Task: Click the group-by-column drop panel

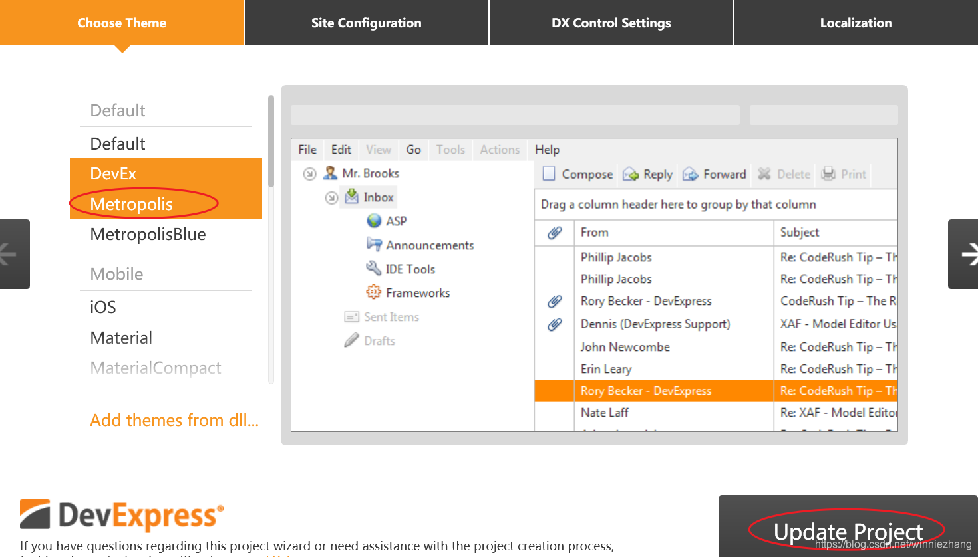Action: point(716,205)
